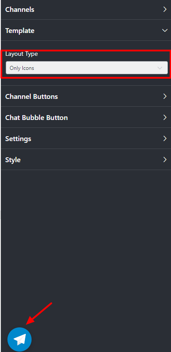Open the floating Telegram chat bubble
The height and width of the screenshot is (352, 171).
tap(19, 339)
